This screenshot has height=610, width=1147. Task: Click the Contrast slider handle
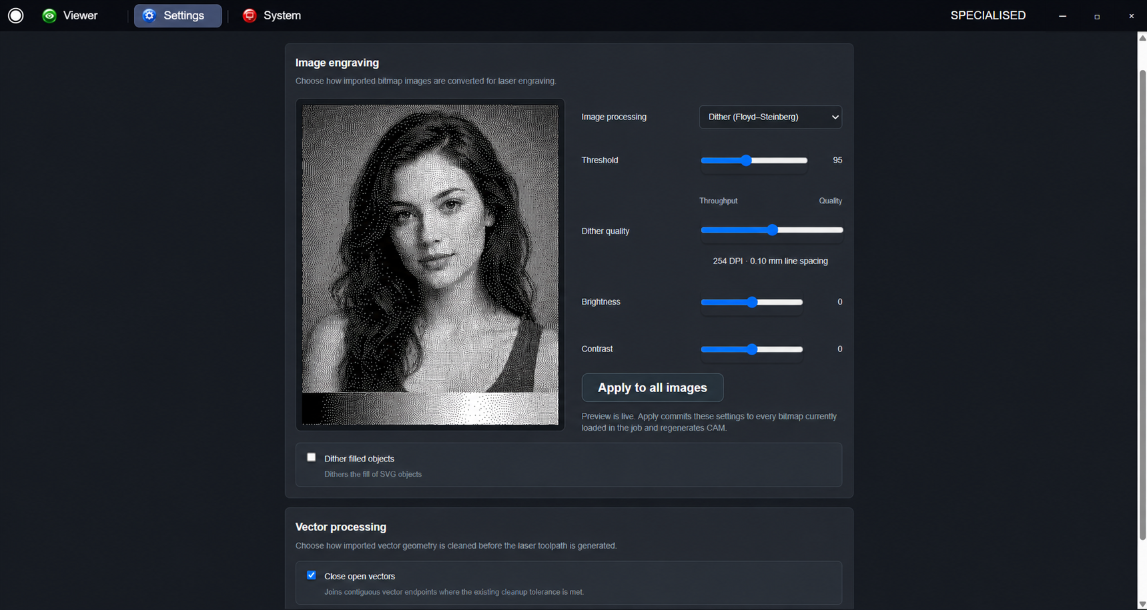point(752,349)
